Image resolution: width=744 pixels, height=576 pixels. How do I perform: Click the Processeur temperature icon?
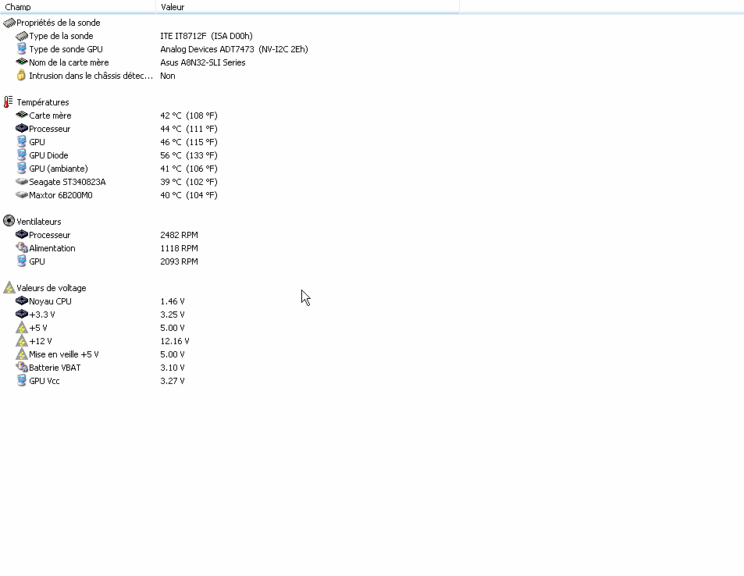[x=22, y=128]
